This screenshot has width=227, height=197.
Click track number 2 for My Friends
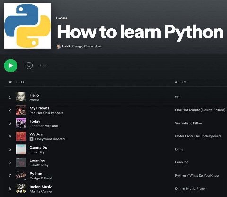click(10, 110)
